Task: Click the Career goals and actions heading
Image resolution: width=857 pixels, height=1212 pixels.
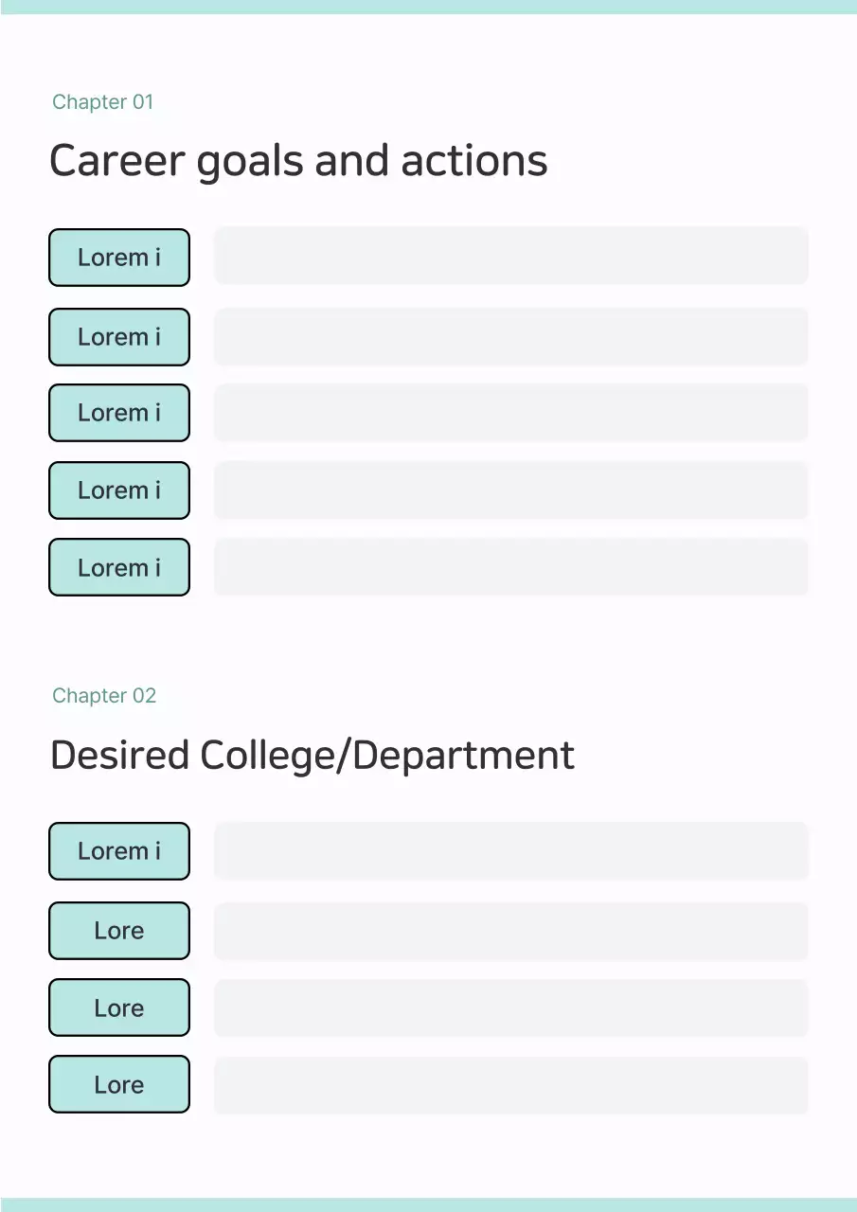Action: click(298, 161)
